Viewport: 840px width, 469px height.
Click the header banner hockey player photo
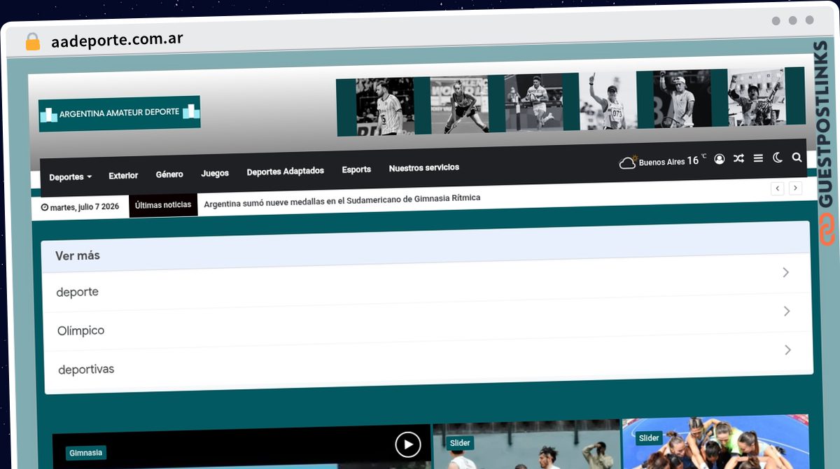pos(459,105)
